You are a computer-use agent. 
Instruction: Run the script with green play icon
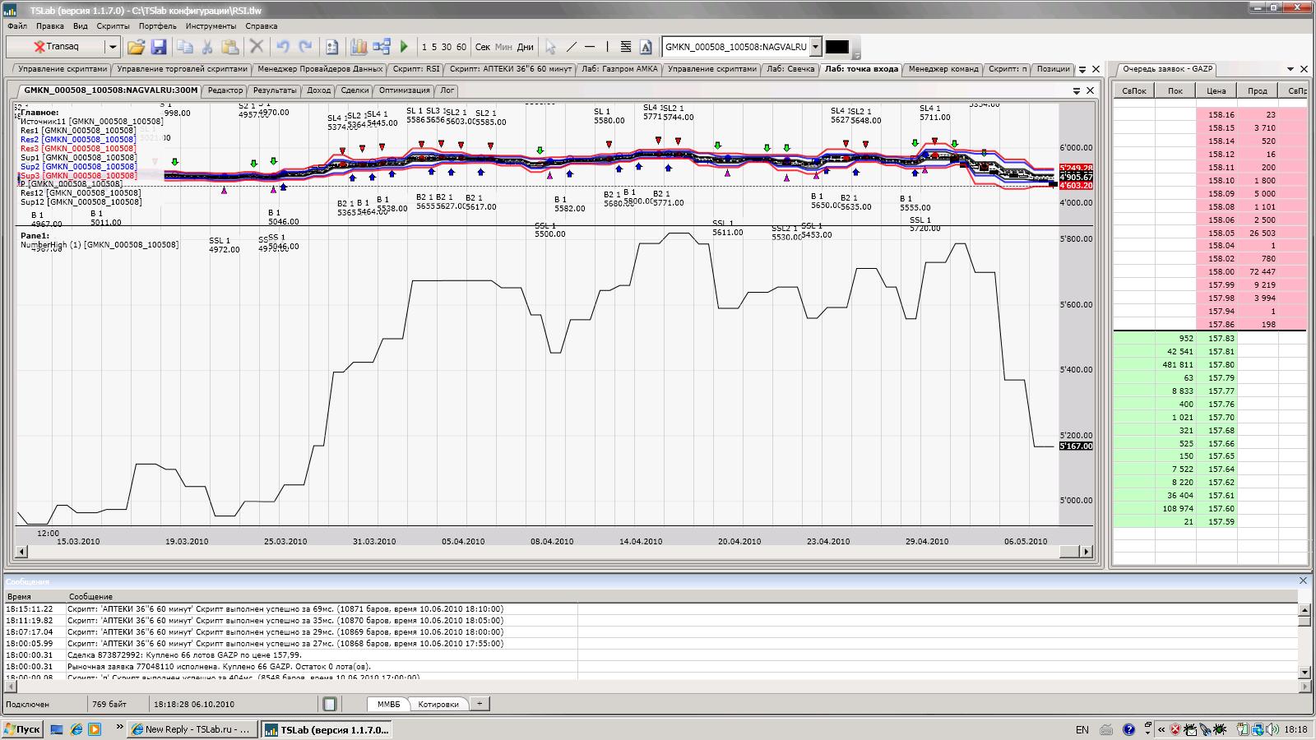[404, 47]
